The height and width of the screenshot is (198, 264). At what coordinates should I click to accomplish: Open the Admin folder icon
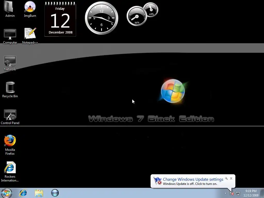pyautogui.click(x=10, y=9)
